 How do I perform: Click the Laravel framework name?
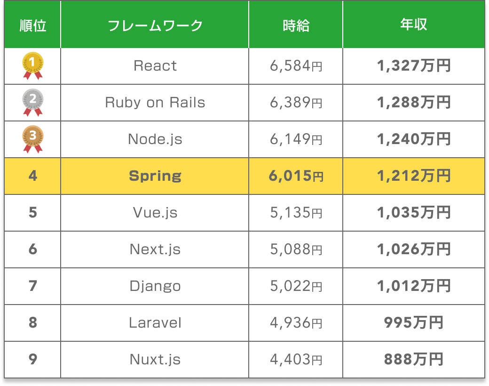pyautogui.click(x=155, y=323)
